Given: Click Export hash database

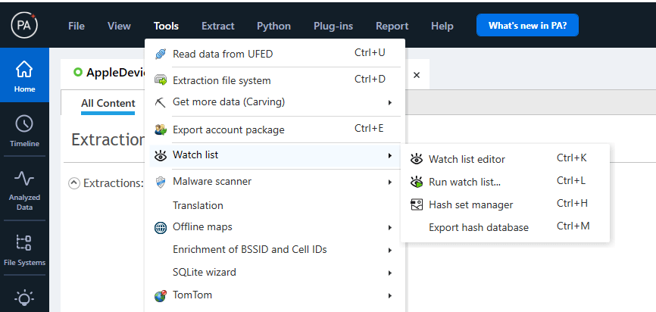Looking at the screenshot, I should tap(478, 227).
